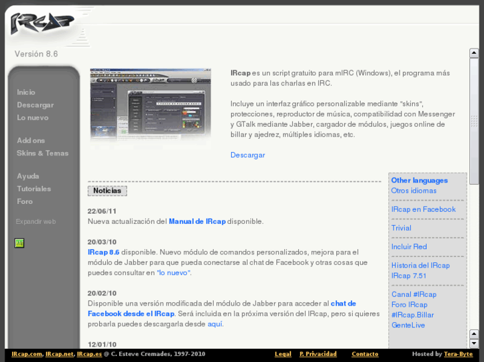The width and height of the screenshot is (484, 362).
Task: Click the 12/01/10 news date
Action: click(102, 344)
